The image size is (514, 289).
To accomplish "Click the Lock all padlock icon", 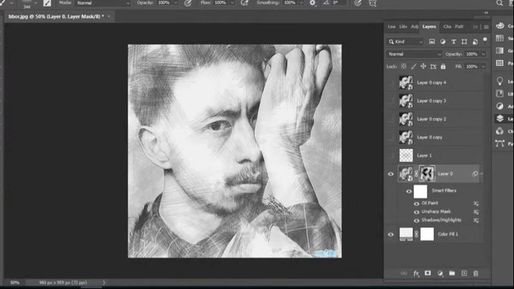I will (444, 67).
